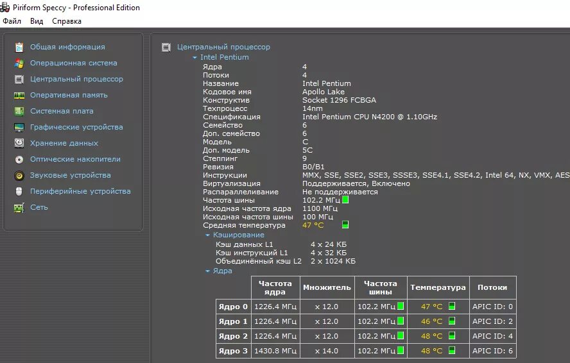Open Общая информация section
Viewport: 570px width, 363px height.
[x=67, y=47]
